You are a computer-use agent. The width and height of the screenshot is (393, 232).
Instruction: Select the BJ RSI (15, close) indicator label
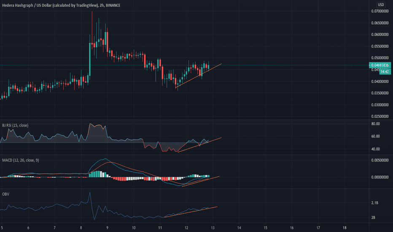click(x=15, y=125)
